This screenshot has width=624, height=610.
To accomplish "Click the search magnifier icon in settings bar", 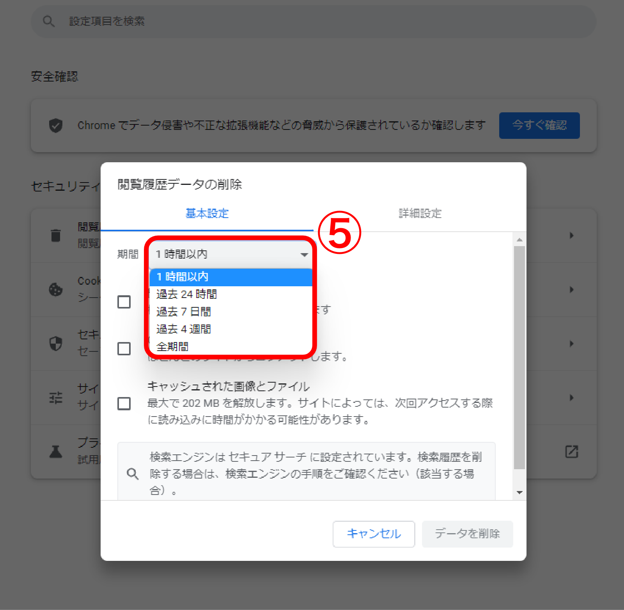I will pos(49,21).
